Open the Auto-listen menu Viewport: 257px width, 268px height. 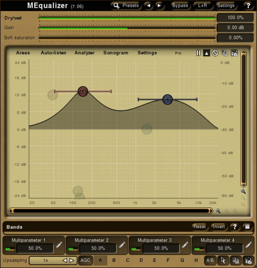(x=54, y=53)
